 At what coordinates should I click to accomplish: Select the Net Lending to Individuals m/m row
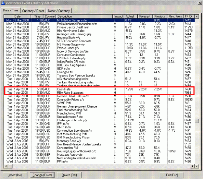point(99,158)
